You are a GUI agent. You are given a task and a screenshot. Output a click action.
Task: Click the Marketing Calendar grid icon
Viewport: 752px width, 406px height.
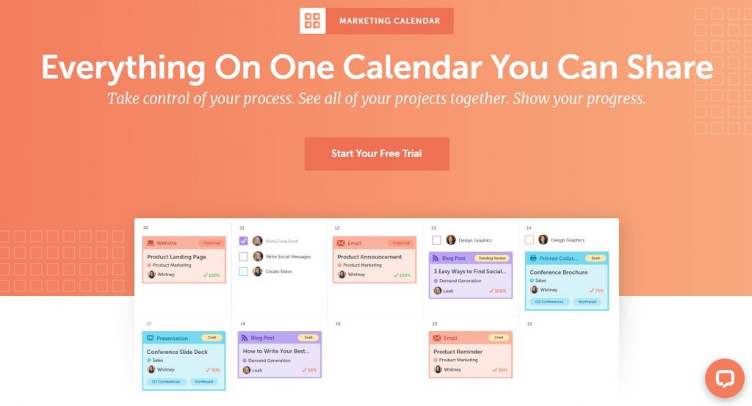coord(313,21)
